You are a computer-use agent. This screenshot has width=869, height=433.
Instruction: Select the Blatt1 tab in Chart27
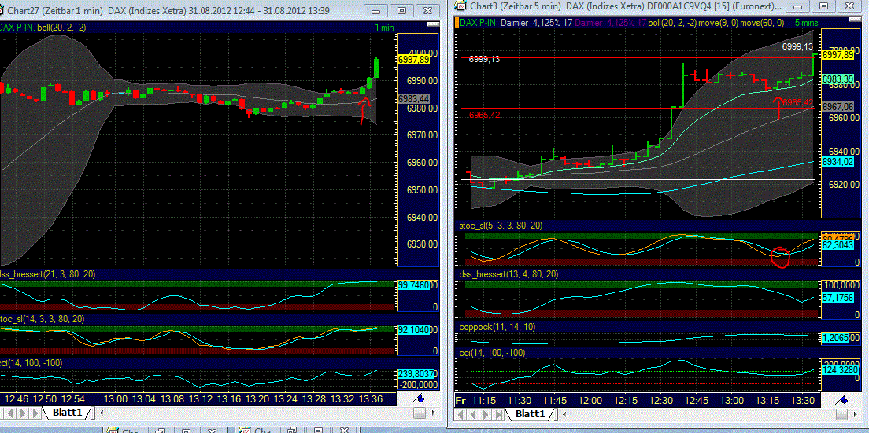coord(66,413)
